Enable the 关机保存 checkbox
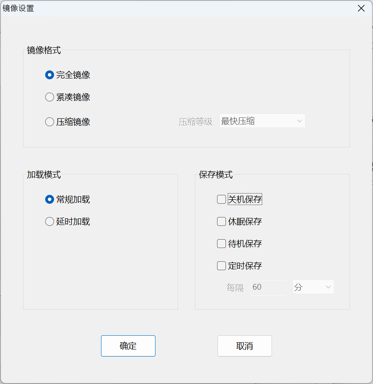Viewport: 373px width, 384px height. (221, 199)
